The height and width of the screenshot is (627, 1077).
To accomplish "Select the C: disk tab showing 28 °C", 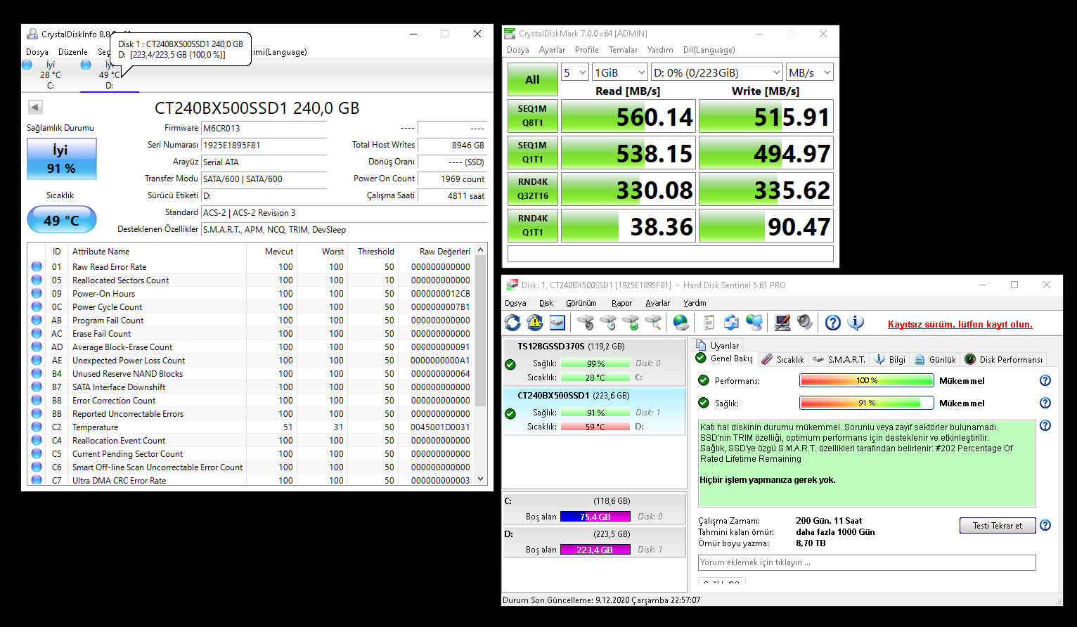I will [50, 75].
